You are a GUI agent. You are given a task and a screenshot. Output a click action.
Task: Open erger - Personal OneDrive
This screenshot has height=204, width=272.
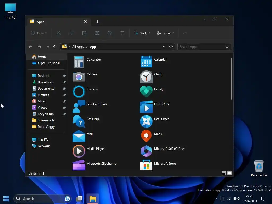pyautogui.click(x=46, y=63)
